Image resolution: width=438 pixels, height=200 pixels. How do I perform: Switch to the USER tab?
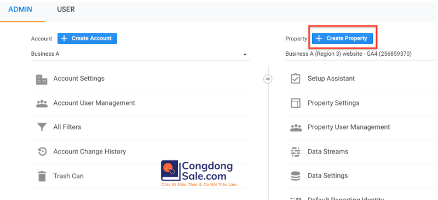tap(66, 9)
